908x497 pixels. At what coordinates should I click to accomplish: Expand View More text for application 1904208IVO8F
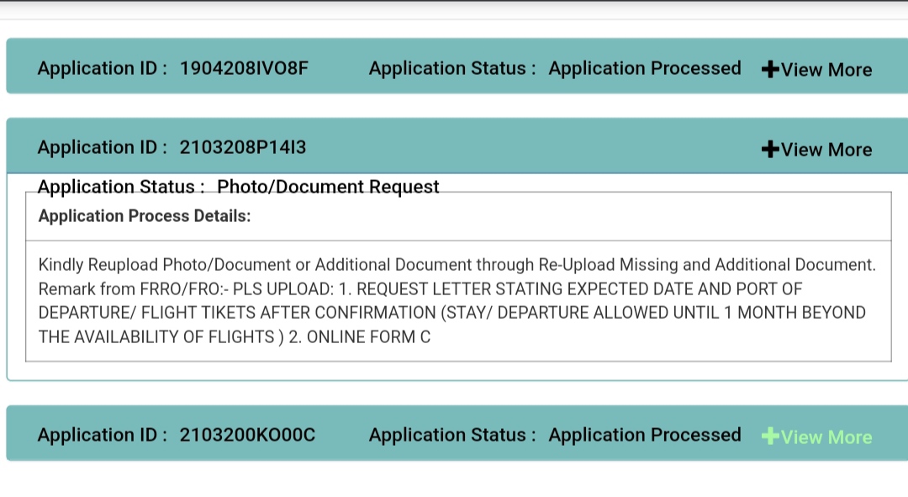tap(826, 70)
